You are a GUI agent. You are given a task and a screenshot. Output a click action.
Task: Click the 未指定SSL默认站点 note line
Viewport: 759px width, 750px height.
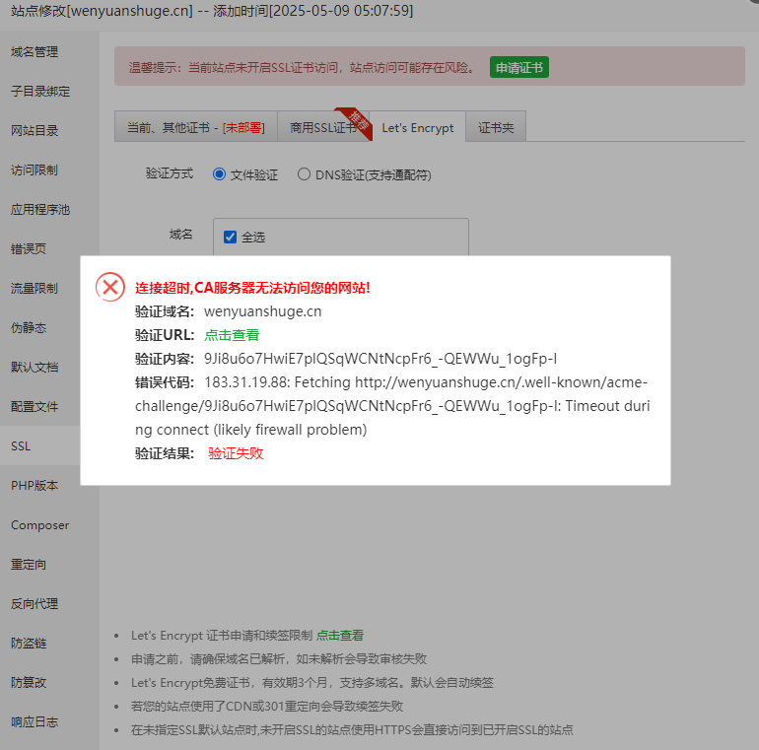point(352,729)
